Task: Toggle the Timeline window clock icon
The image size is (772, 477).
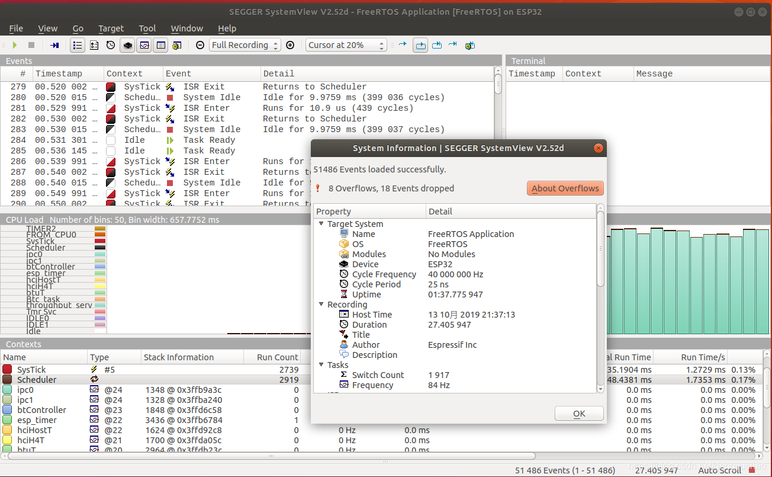Action: point(111,45)
